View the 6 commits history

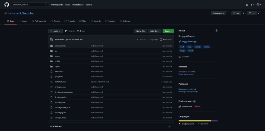pos(166,40)
